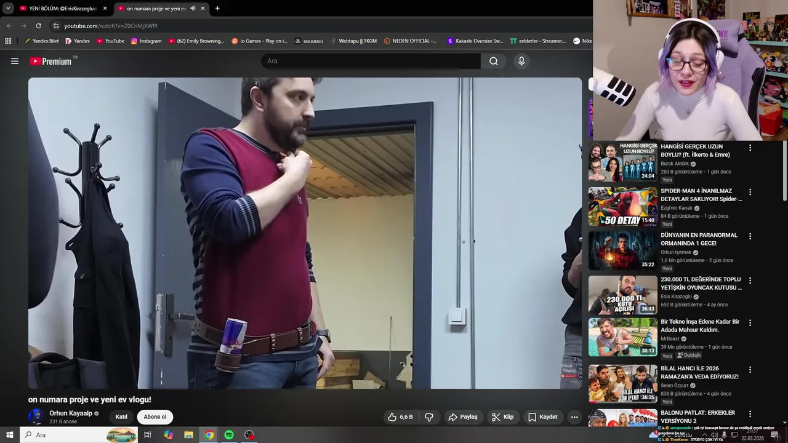Open options for paranormal orman video
Screen dimensions: 788x443
click(x=750, y=236)
